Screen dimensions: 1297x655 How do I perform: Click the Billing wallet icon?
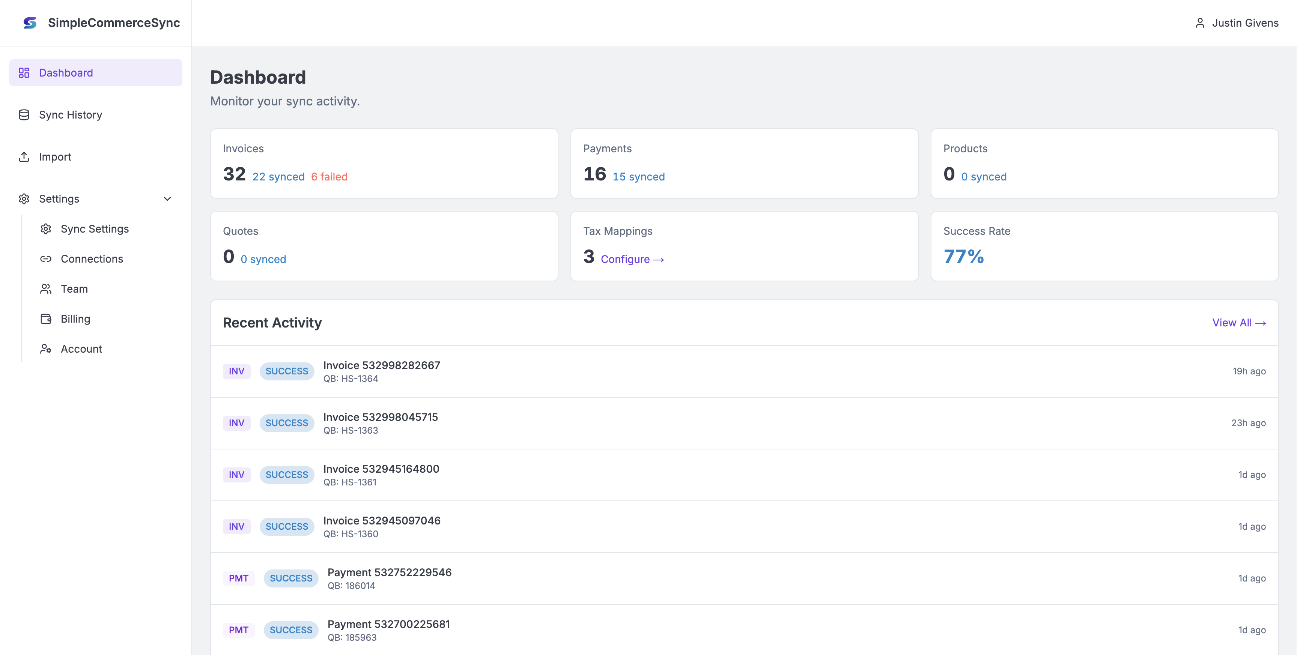point(46,319)
